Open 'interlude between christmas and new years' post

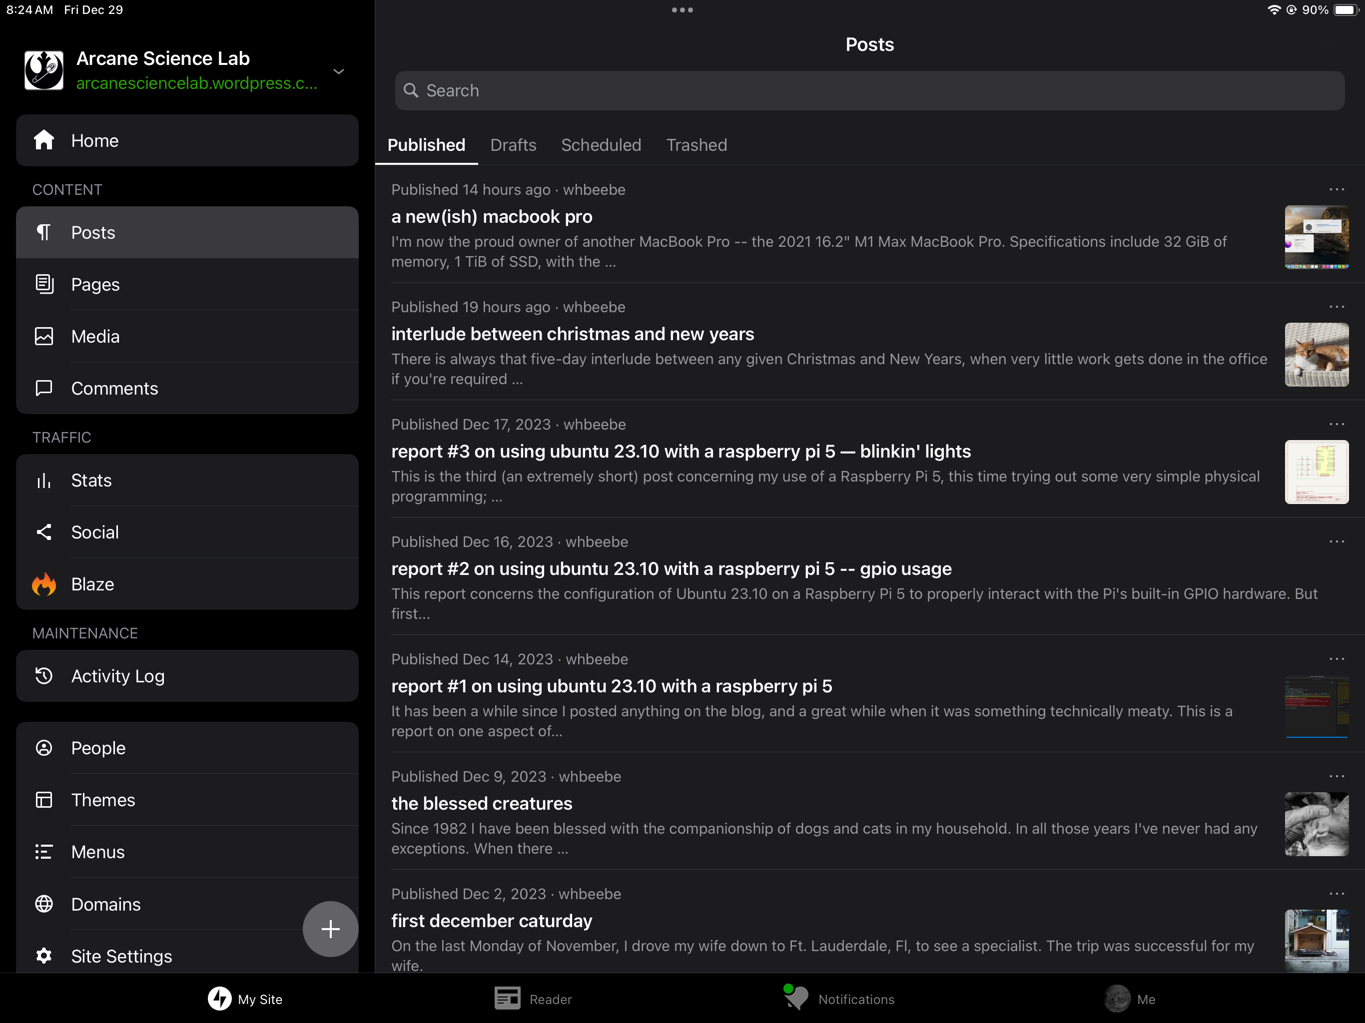click(572, 334)
